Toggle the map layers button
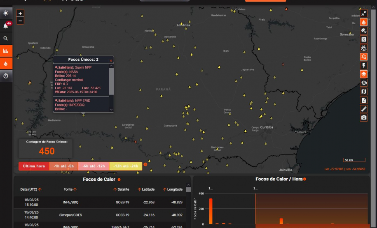Image resolution: width=377 pixels, height=228 pixels. point(364,74)
